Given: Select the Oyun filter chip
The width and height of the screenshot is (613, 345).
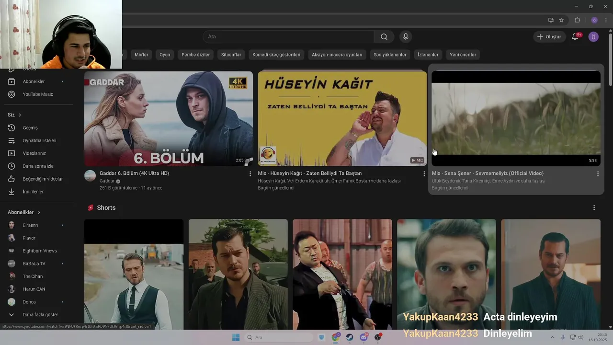Looking at the screenshot, I should click(x=165, y=55).
